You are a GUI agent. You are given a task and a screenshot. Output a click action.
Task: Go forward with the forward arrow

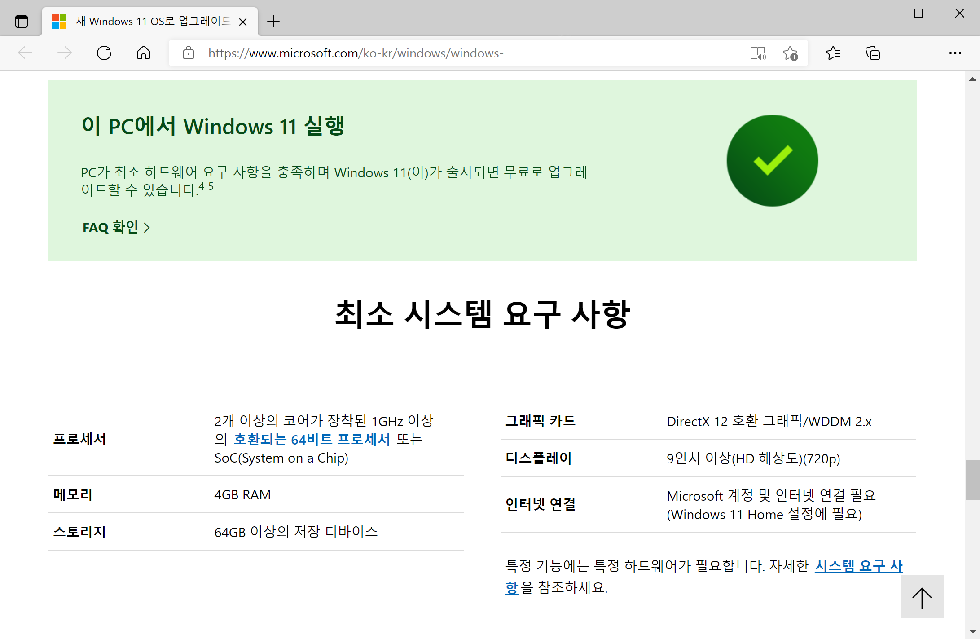point(65,53)
